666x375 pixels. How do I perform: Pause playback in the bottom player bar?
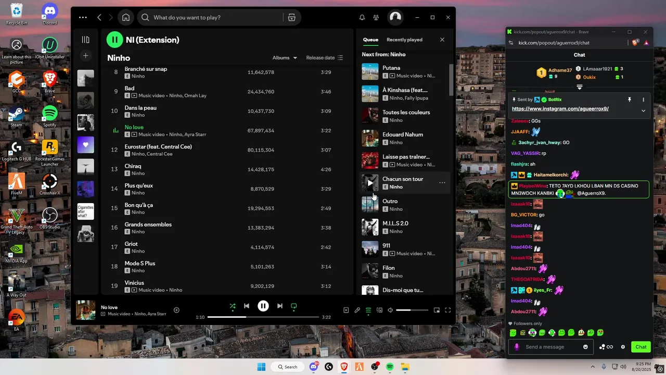click(263, 306)
